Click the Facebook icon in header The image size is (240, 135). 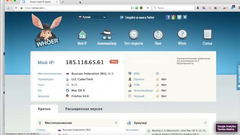pyautogui.click(x=168, y=17)
